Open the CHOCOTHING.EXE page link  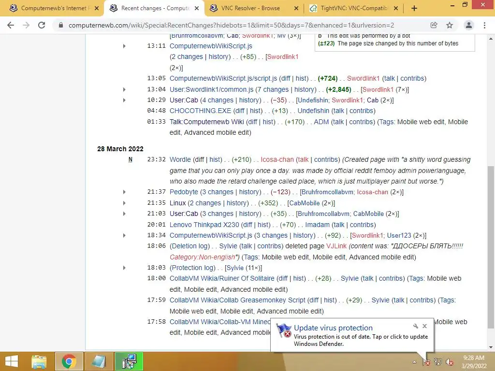(200, 111)
